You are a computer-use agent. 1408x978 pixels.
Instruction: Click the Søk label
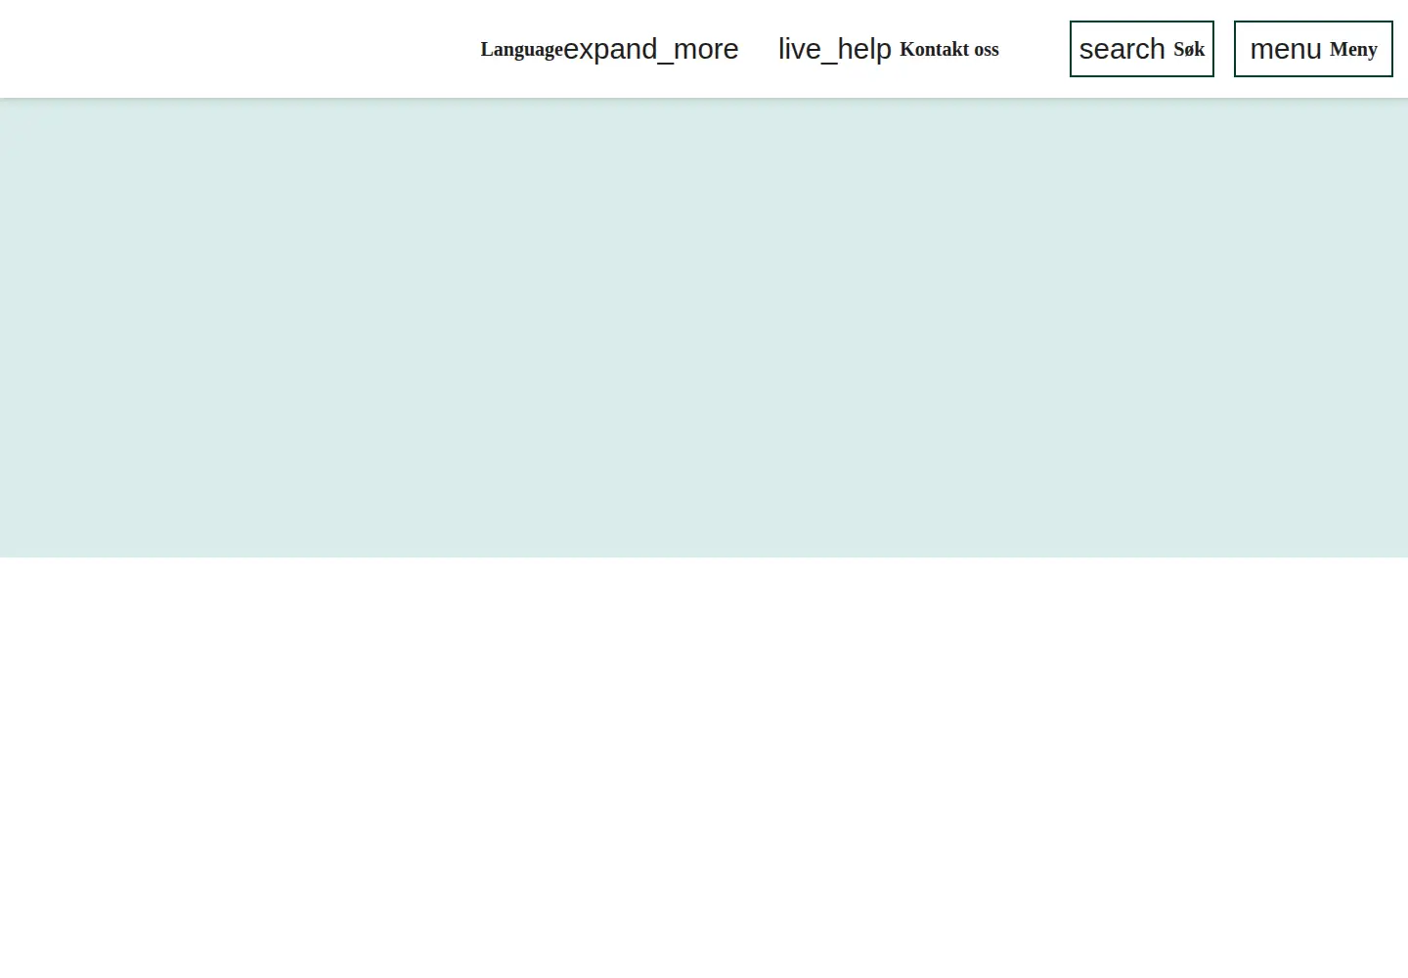pos(1189,50)
